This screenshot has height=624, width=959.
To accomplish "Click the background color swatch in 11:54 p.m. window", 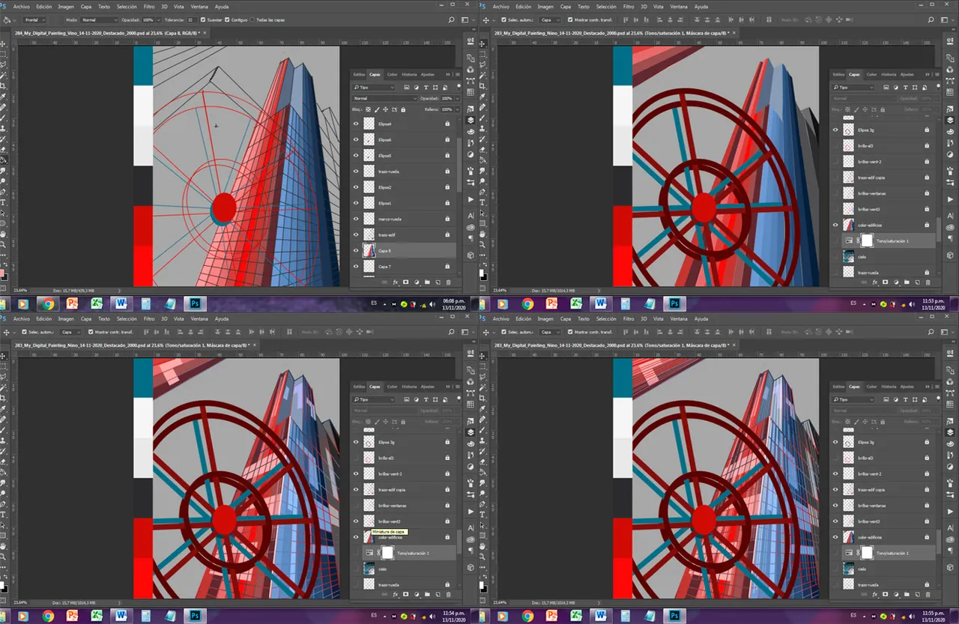I will 4,590.
